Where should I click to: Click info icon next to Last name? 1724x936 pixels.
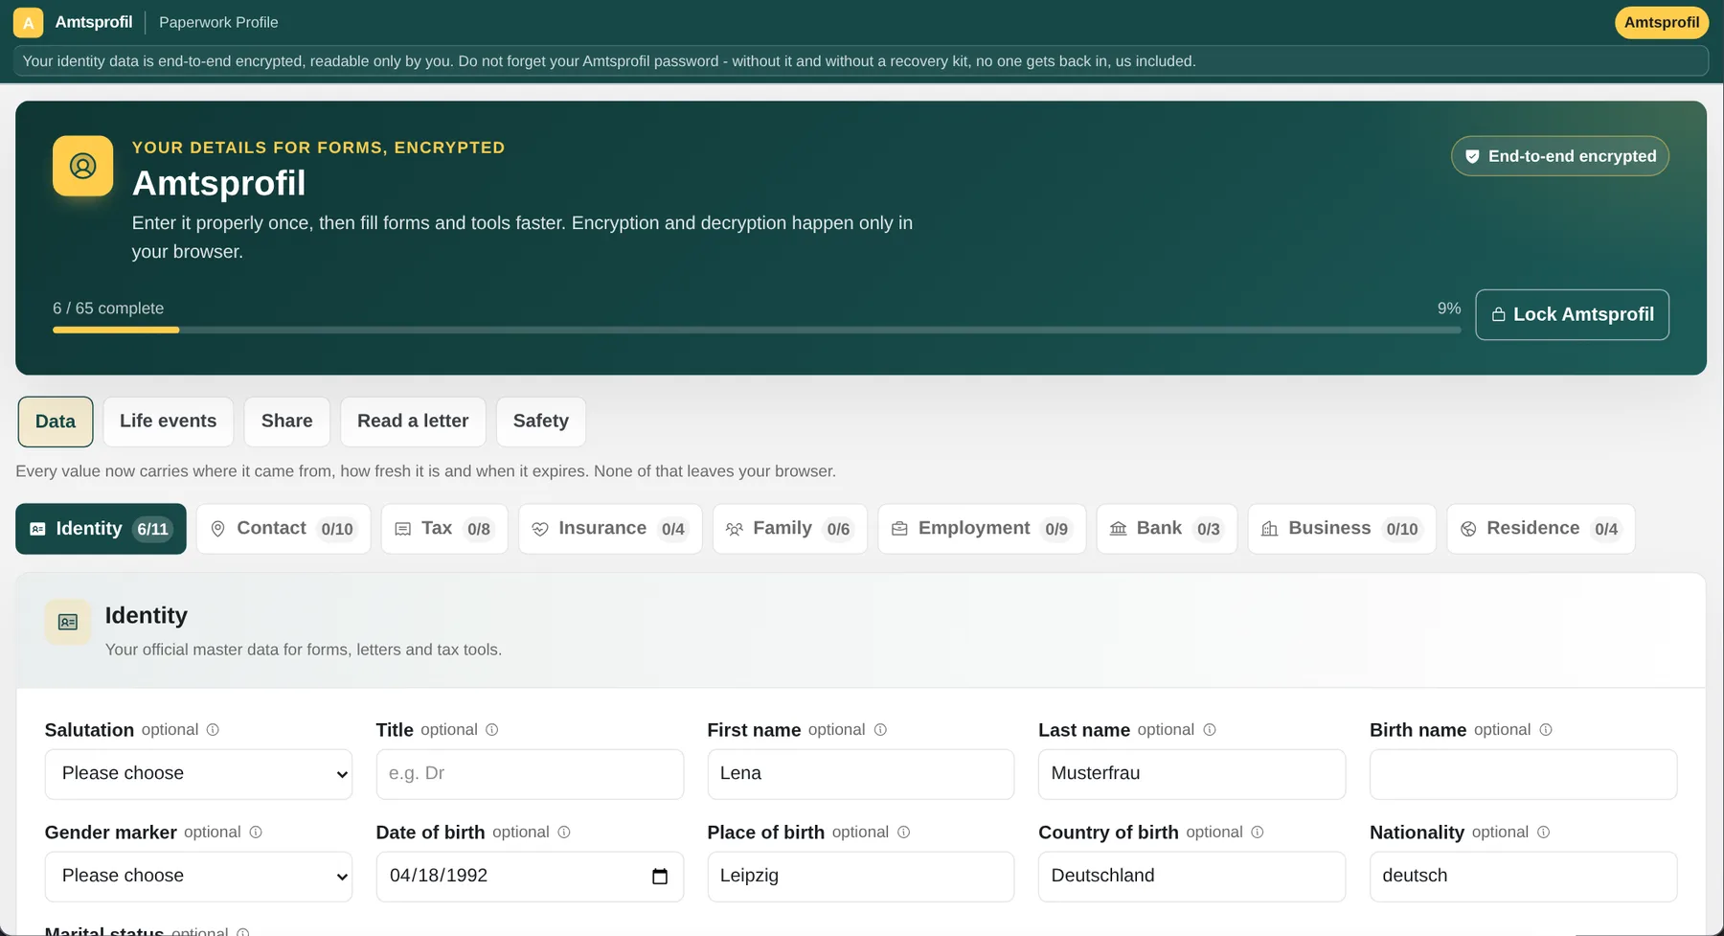1210,730
